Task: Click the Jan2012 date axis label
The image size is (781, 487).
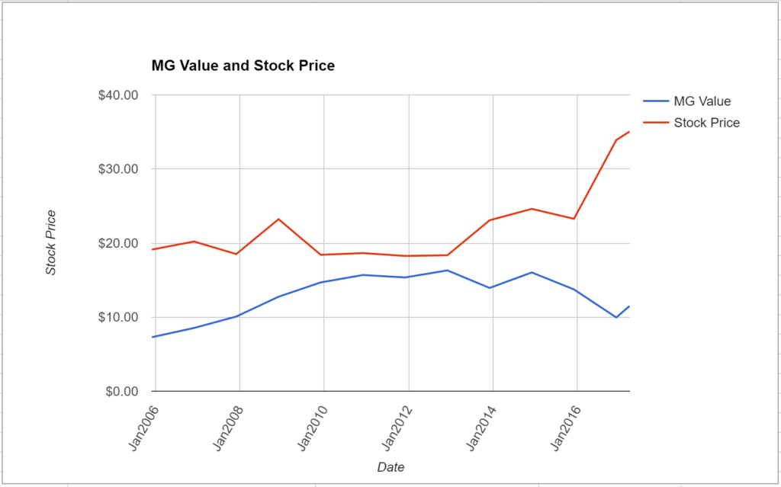Action: pos(397,428)
